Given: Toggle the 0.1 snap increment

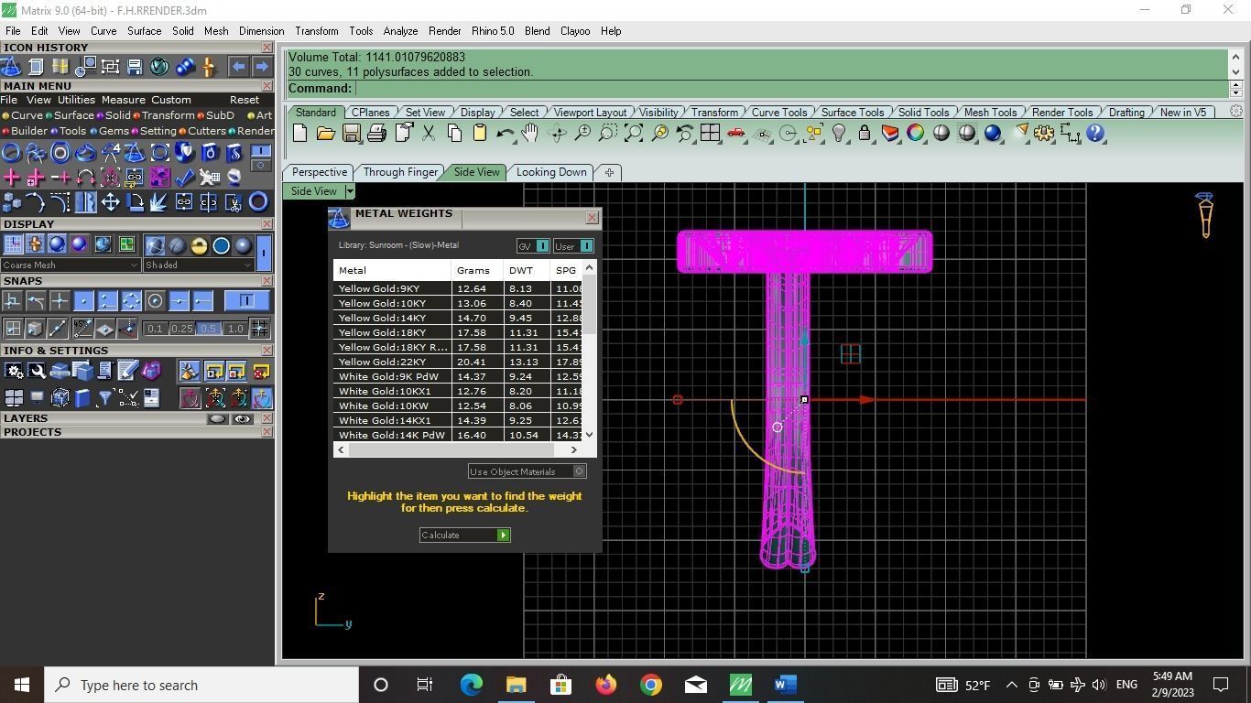Looking at the screenshot, I should coord(155,329).
